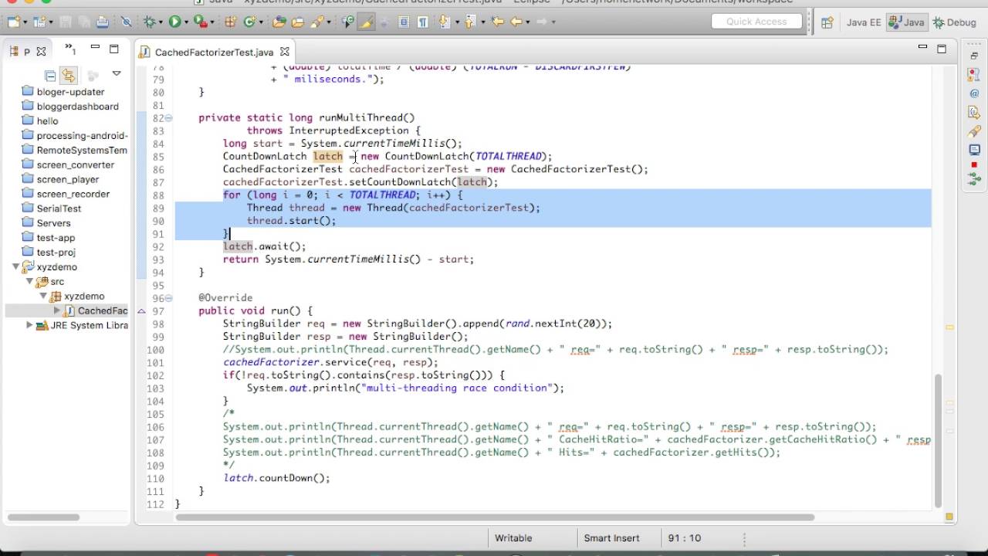Fold the runMultiThread method at line 82
This screenshot has width=988, height=556.
click(168, 118)
